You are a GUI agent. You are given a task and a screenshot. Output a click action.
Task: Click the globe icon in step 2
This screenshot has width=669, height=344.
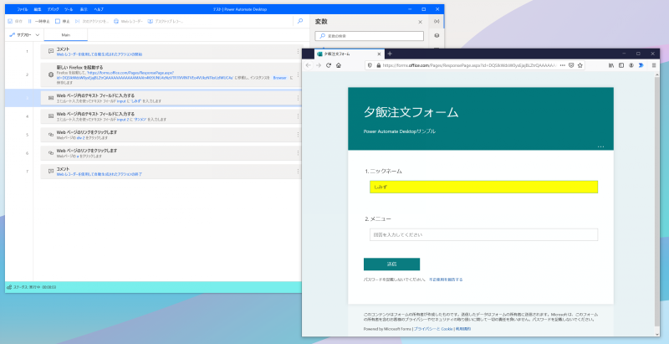51,74
